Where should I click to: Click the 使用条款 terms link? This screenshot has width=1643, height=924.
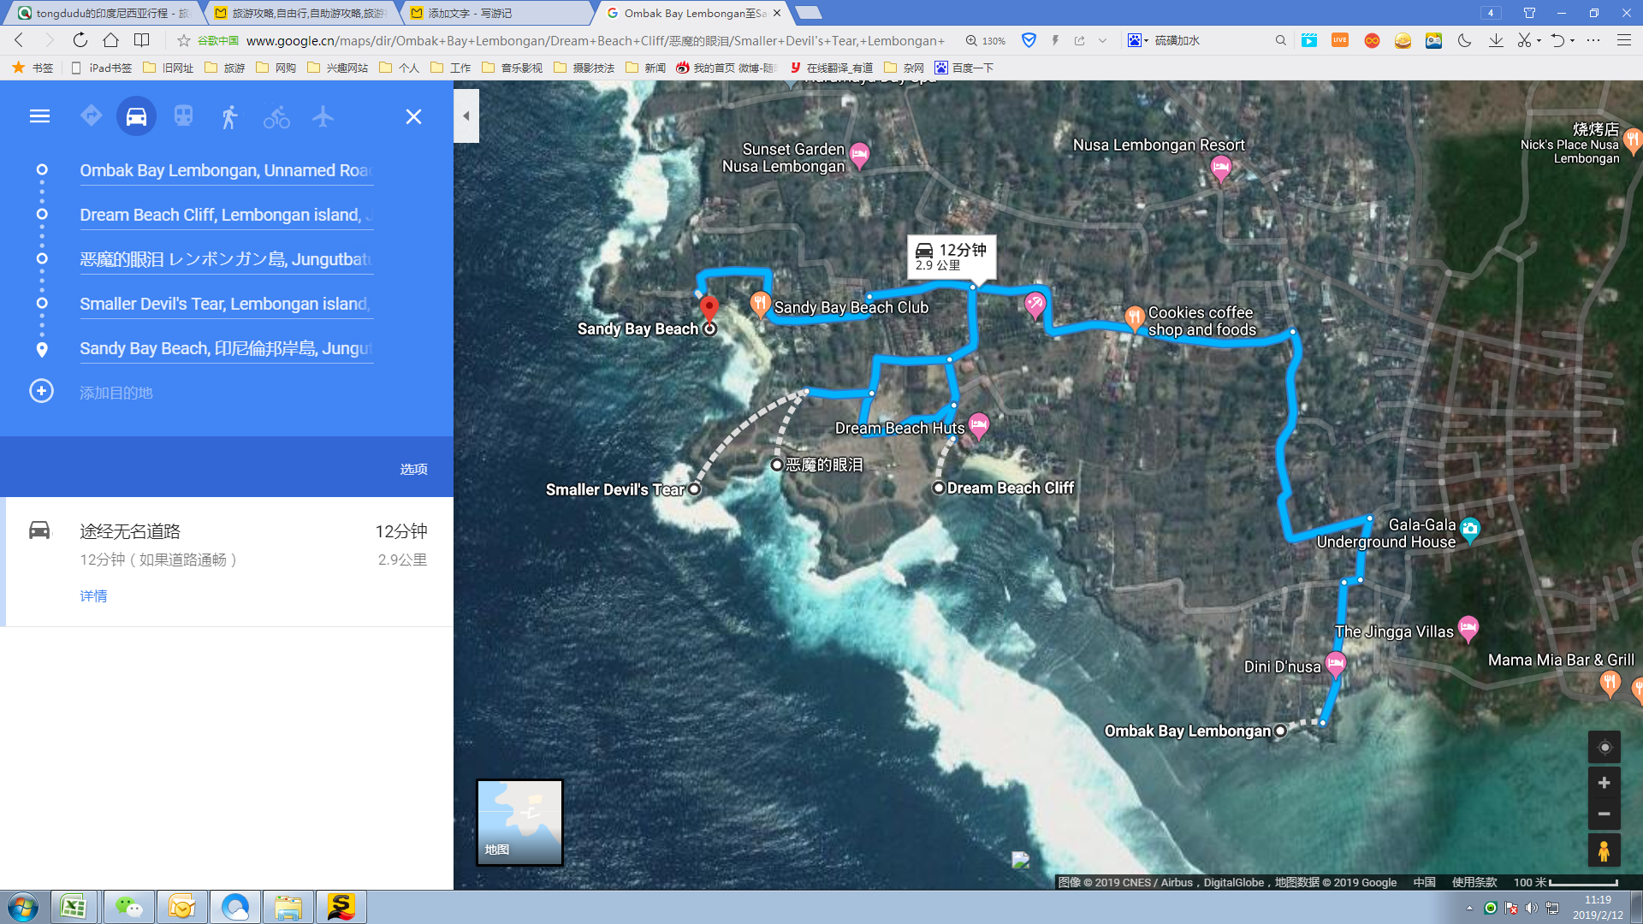1474,882
